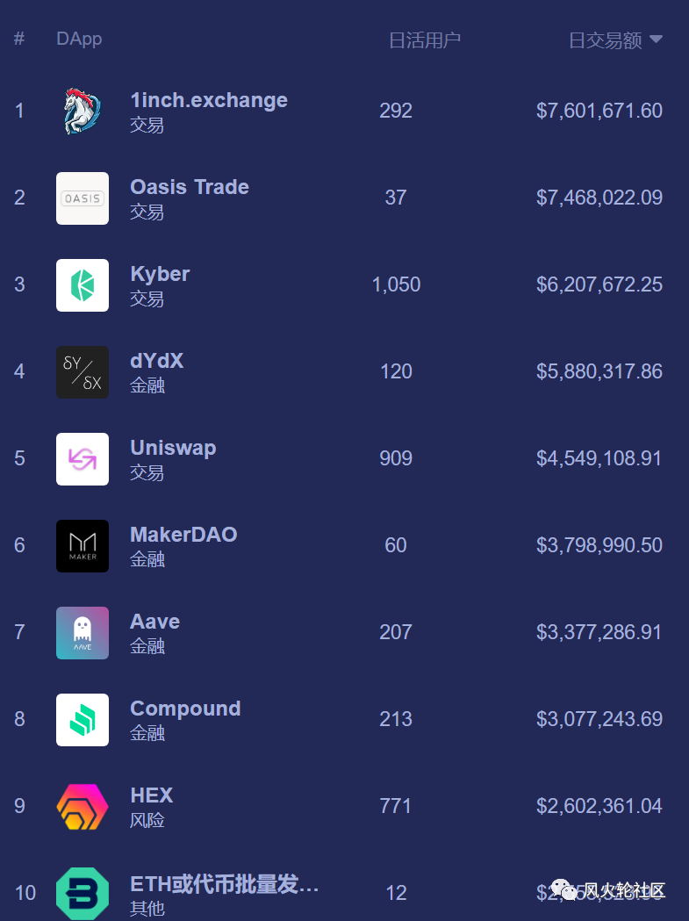Click the green Compound logo
This screenshot has height=921, width=689.
[x=83, y=720]
